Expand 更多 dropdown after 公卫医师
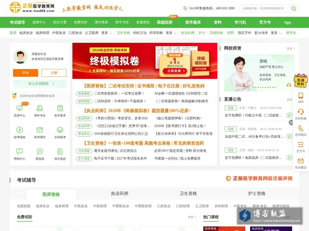 pos(107,33)
